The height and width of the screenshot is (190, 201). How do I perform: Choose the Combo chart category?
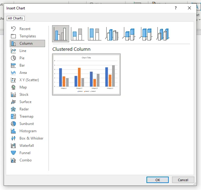(26, 160)
